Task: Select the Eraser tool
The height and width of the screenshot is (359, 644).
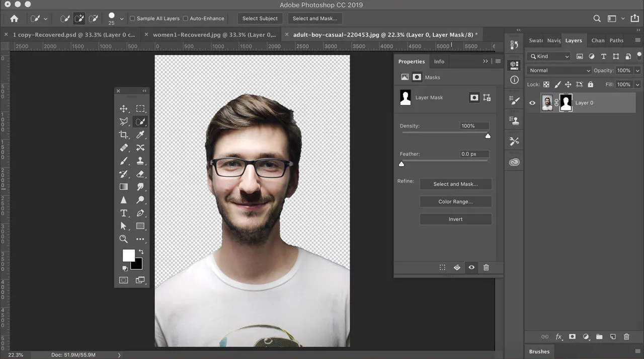Action: pos(140,174)
